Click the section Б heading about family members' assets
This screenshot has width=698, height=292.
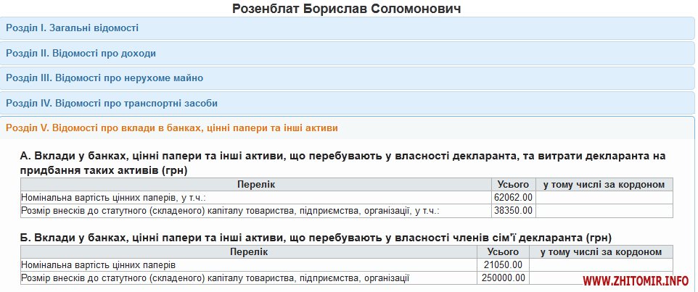point(316,237)
